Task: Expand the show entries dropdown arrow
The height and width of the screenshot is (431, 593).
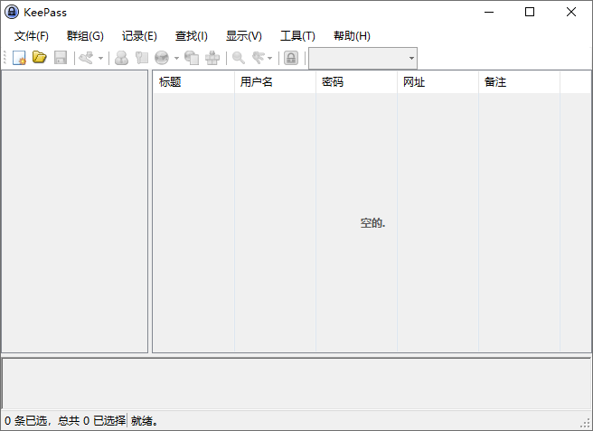Action: pos(269,58)
